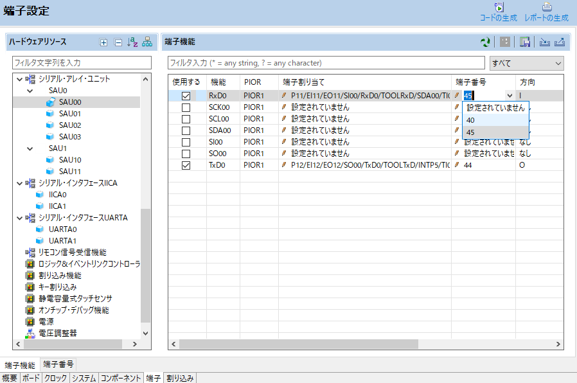This screenshot has height=383, width=577.
Task: Collapse the シリアル・インタフェースIICA node
Action: click(19, 183)
